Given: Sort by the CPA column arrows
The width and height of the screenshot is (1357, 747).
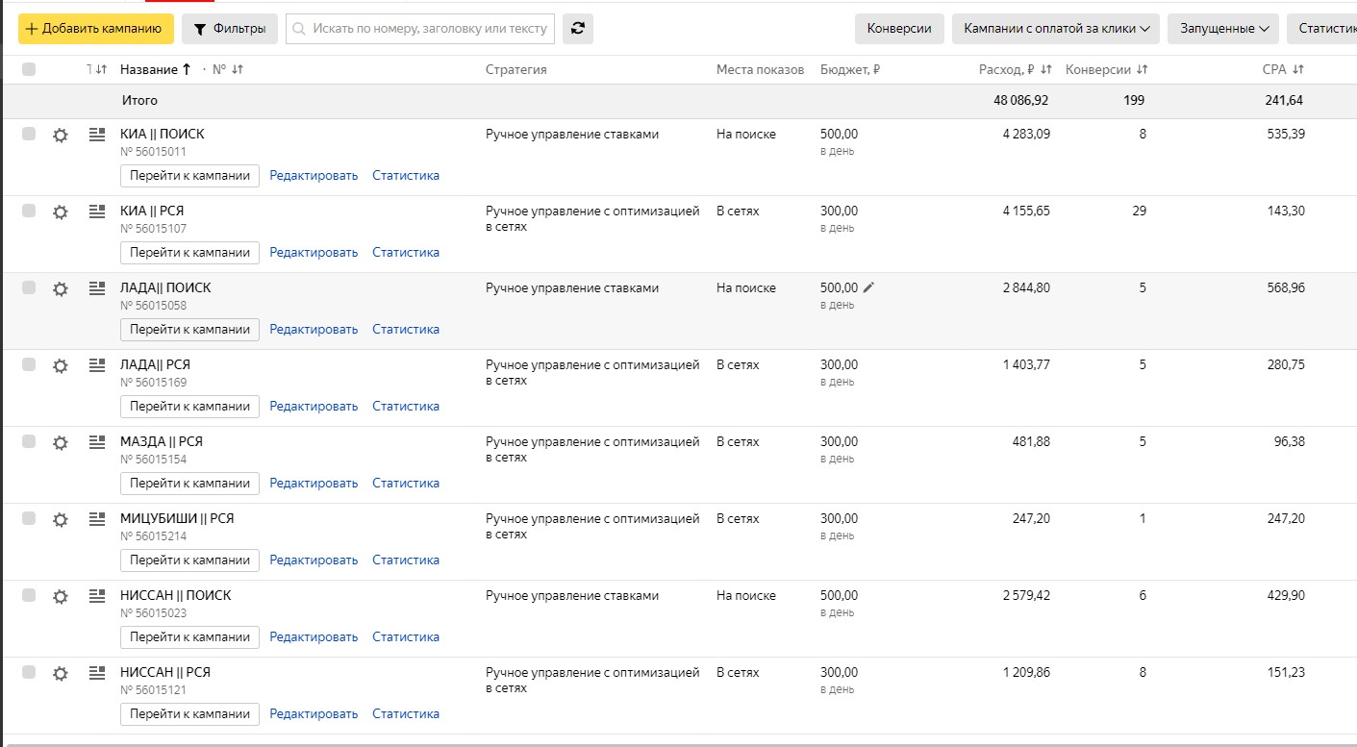Looking at the screenshot, I should point(1298,69).
